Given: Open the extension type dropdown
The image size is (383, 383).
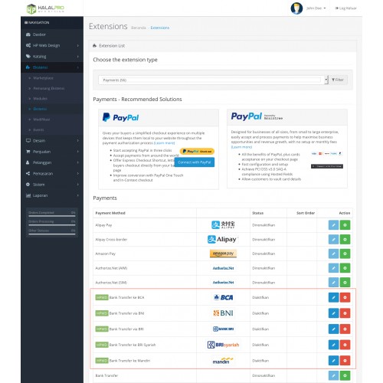Looking at the screenshot, I should [213, 80].
